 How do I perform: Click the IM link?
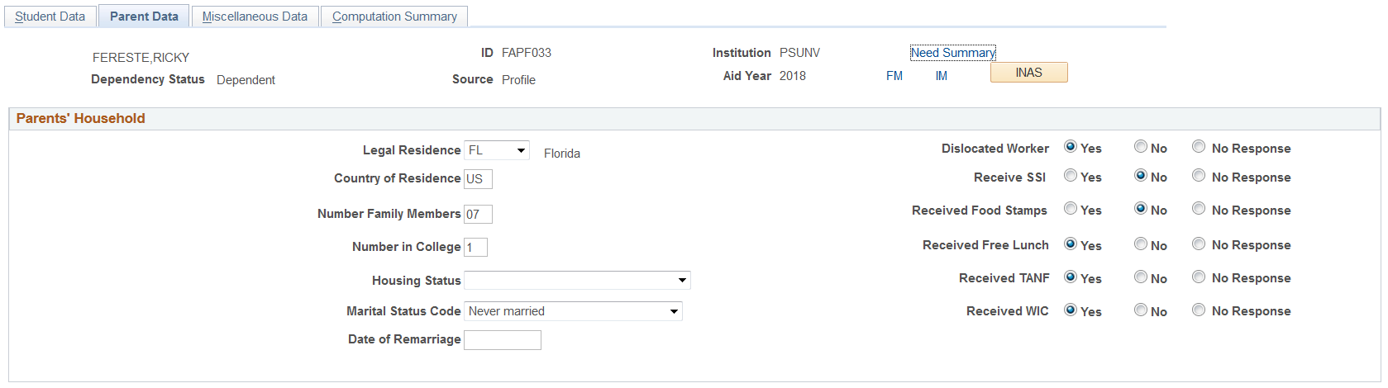(942, 76)
